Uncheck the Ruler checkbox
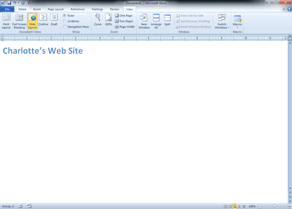The height and width of the screenshot is (209, 292). (65, 16)
